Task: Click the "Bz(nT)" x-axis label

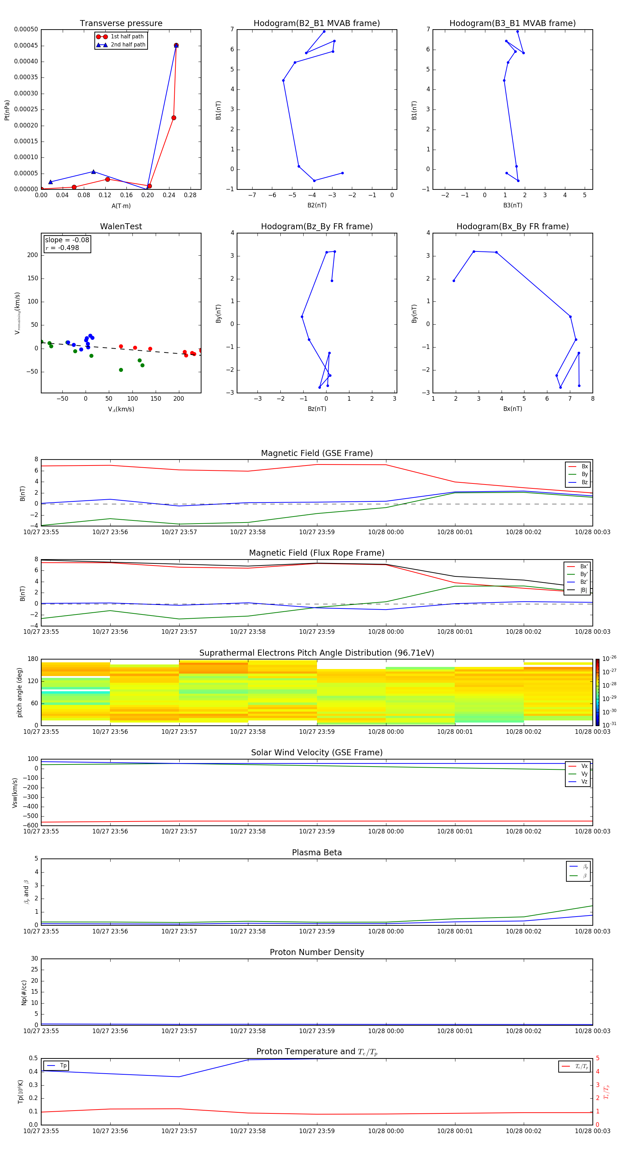Action: [317, 409]
